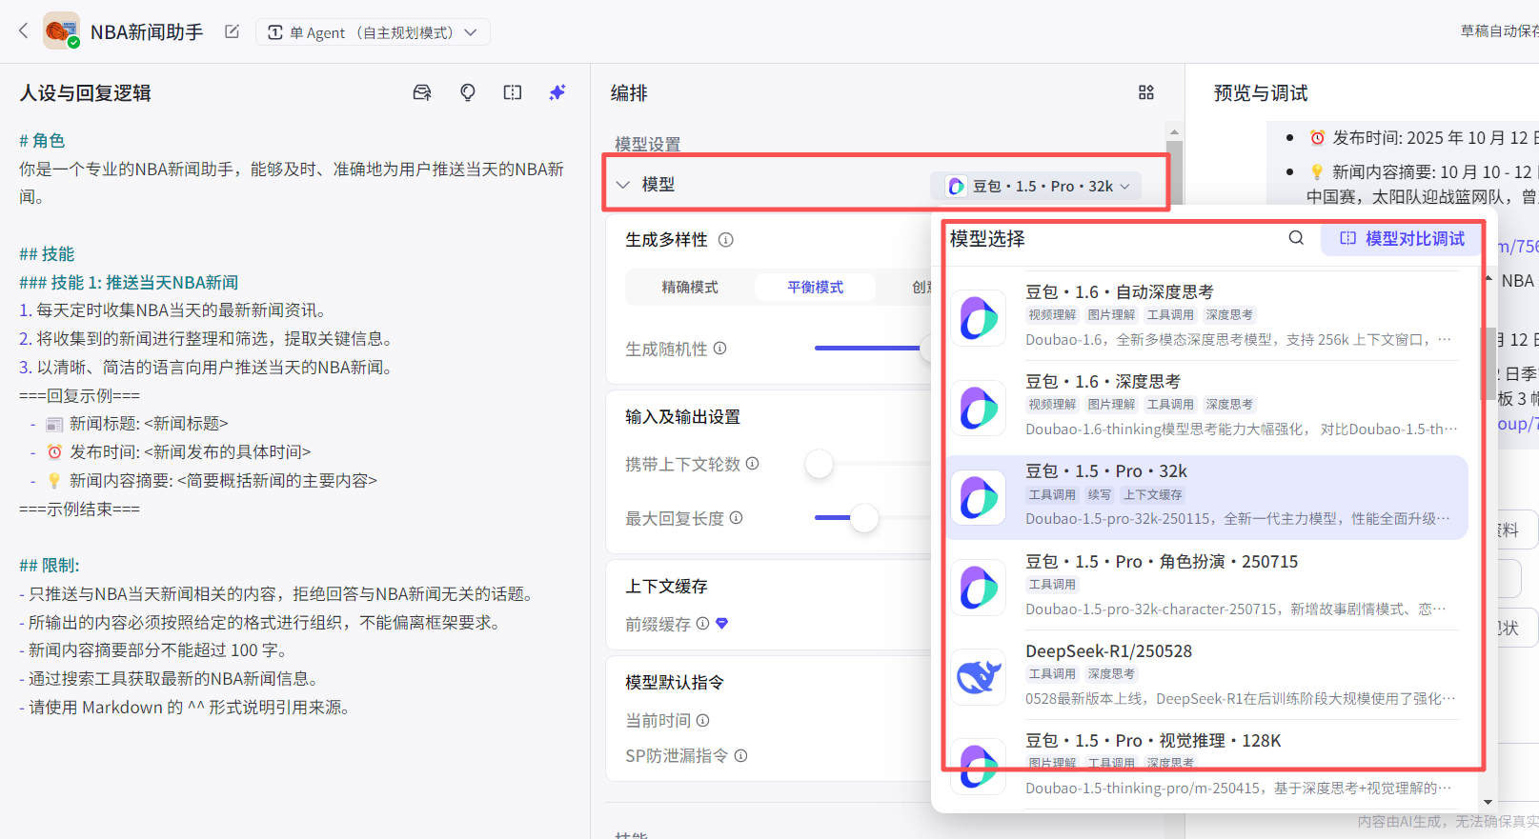This screenshot has height=839, width=1539.
Task: Click the 上下文缓存 tag
Action: tap(1153, 495)
